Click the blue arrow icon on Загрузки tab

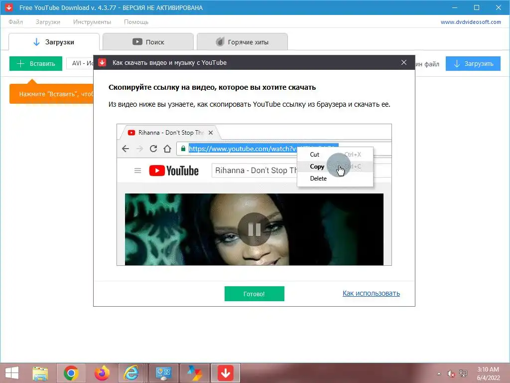(x=36, y=42)
